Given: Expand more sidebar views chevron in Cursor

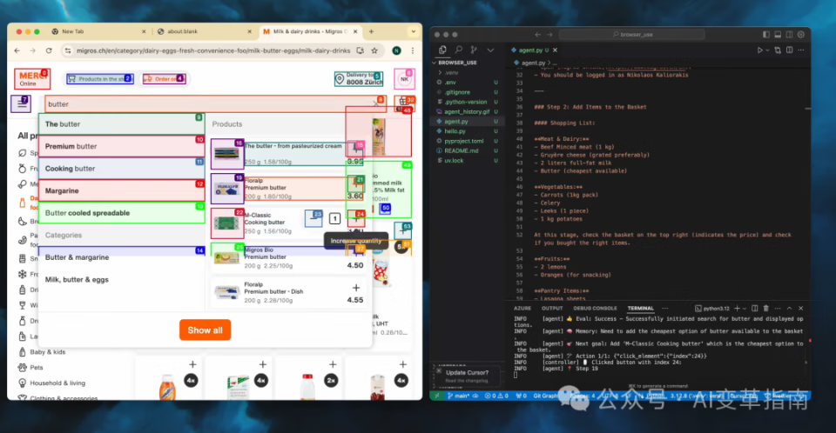Looking at the screenshot, I should tap(490, 50).
